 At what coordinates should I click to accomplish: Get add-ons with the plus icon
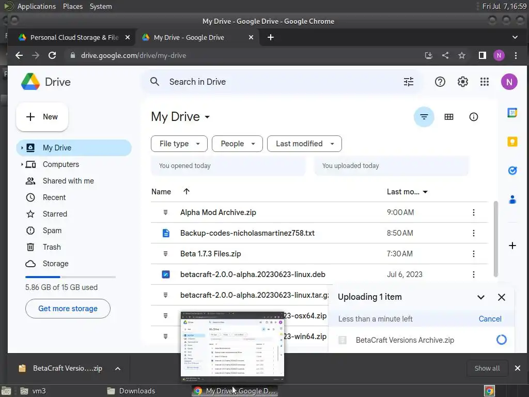(512, 246)
